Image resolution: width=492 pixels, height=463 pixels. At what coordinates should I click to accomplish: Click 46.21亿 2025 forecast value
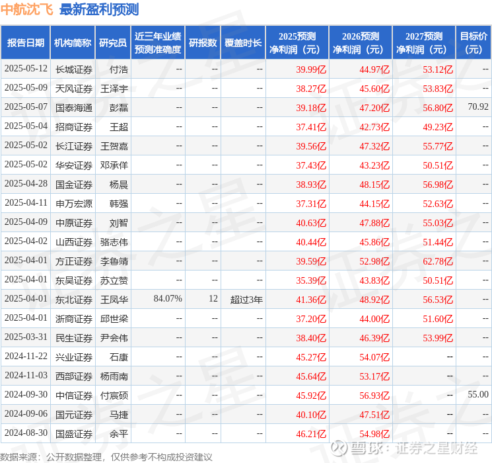pyautogui.click(x=311, y=434)
